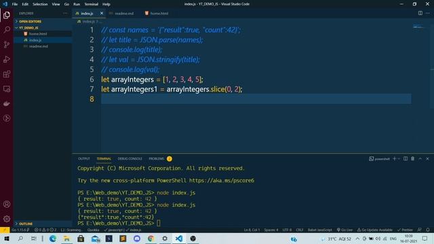Open the Docker view in activity bar
Image resolution: width=434 pixels, height=244 pixels.
pos(7,104)
